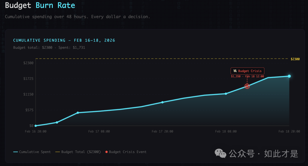Image resolution: width=308 pixels, height=166 pixels.
Task: Click the red $1,350 · Feb 18 12:00 caption
Action: pyautogui.click(x=247, y=76)
